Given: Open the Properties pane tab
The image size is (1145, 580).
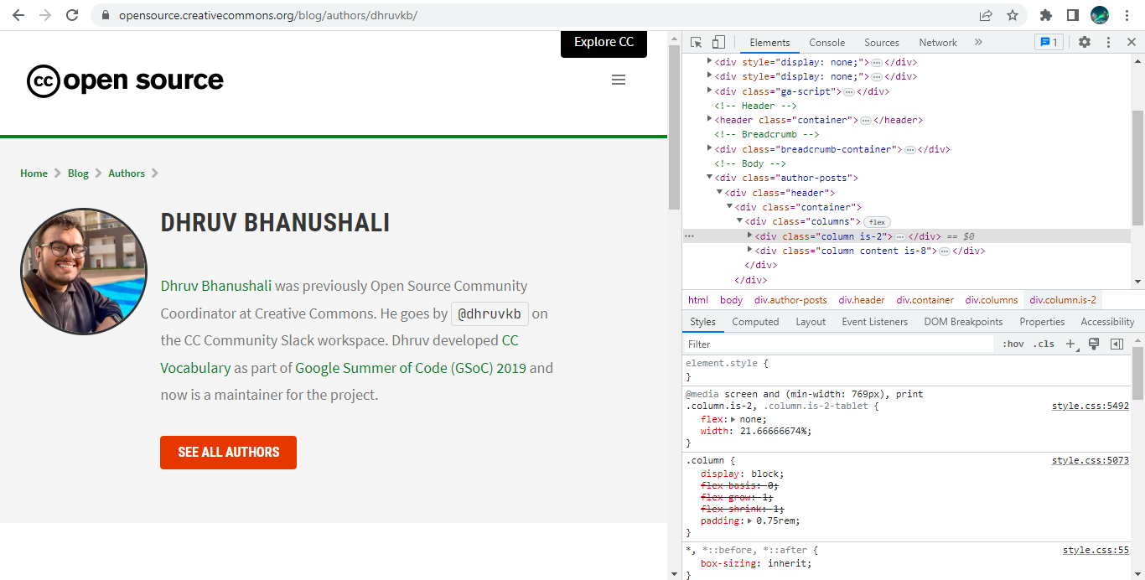Looking at the screenshot, I should [x=1042, y=322].
